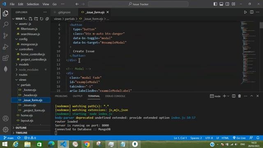This screenshot has height=148, width=263.
Task: Change language mode HTML in status bar
Action: [x=225, y=138]
